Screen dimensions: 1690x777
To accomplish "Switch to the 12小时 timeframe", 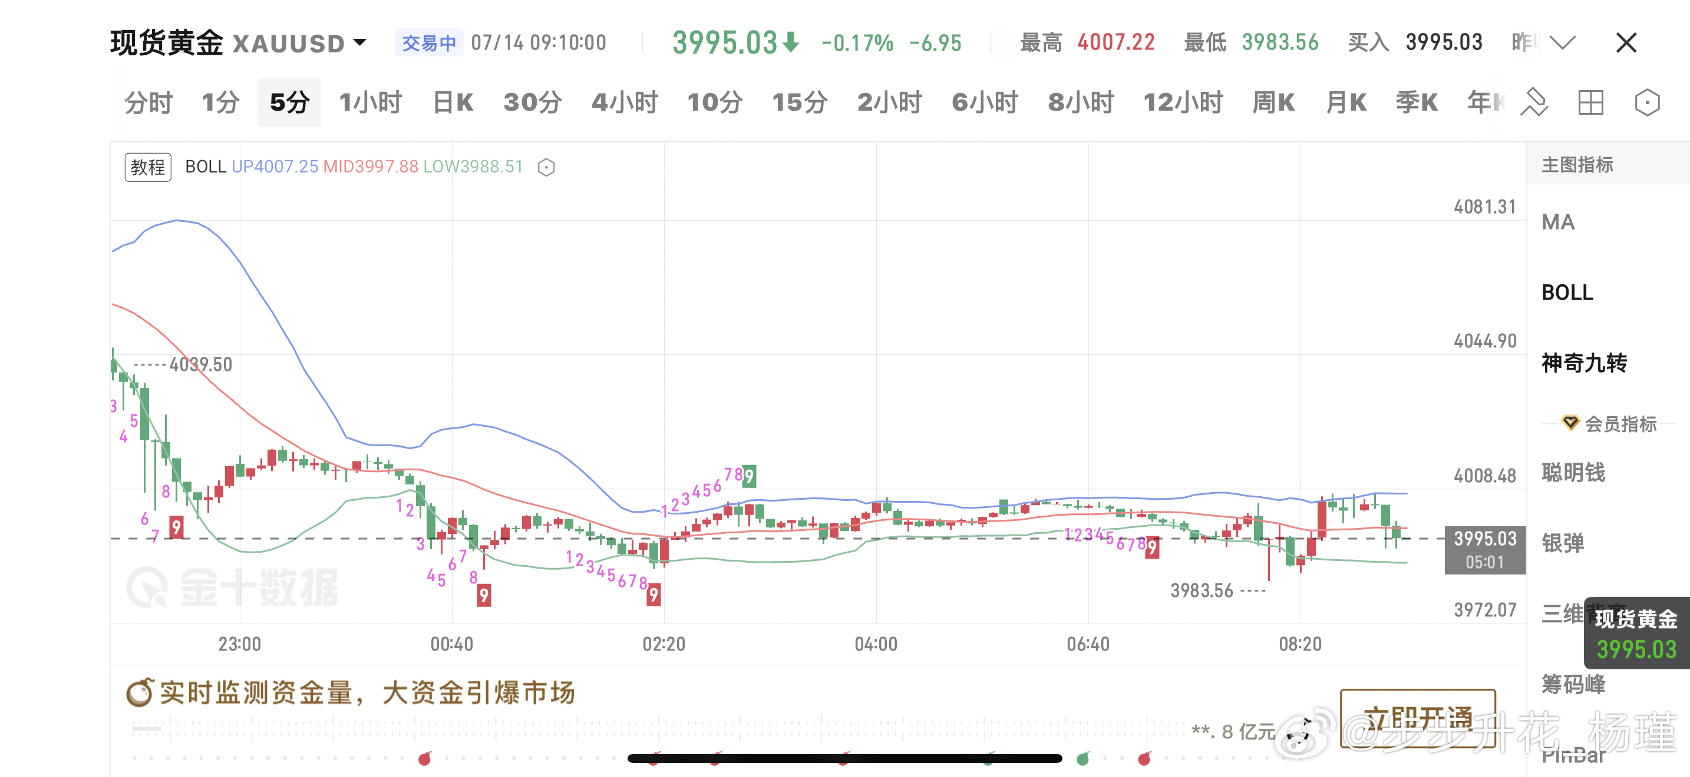I will pos(1183,102).
